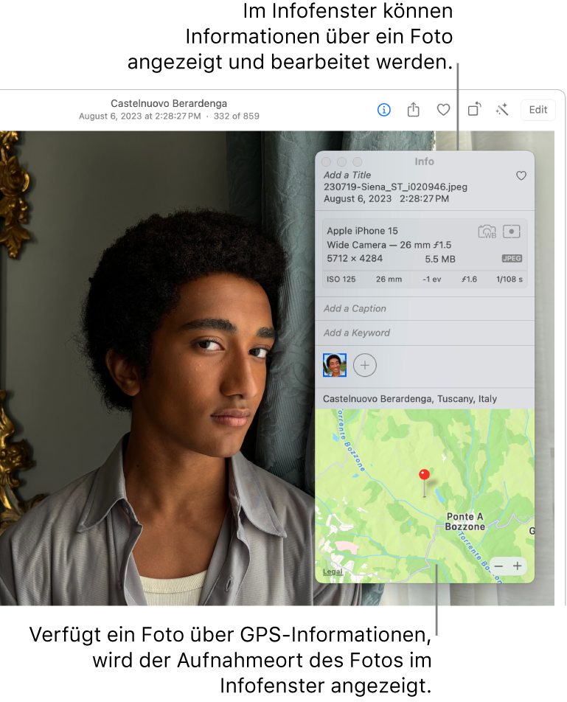Click the metering mode icon
The image size is (567, 702).
[x=512, y=232]
